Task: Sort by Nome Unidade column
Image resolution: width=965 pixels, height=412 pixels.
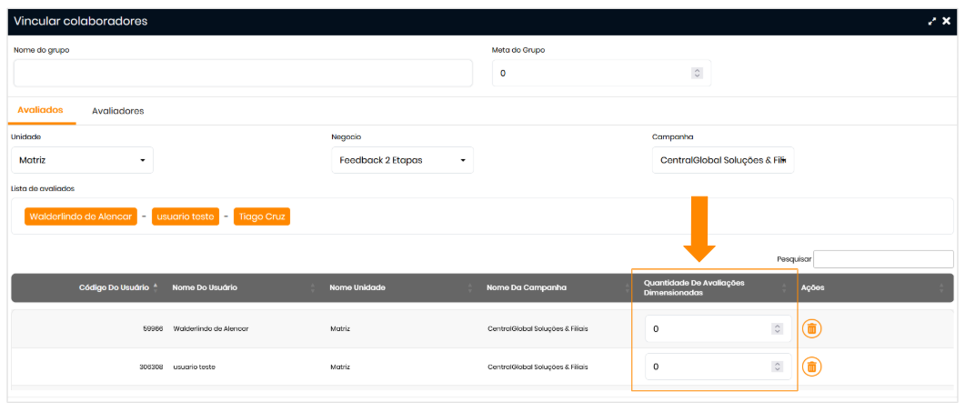Action: 357,287
